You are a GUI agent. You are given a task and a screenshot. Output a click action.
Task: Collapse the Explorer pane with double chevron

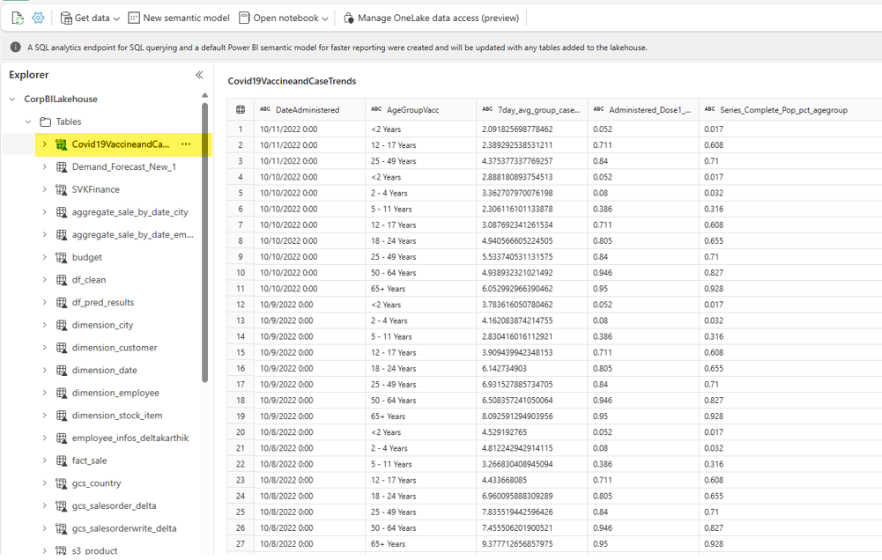coord(199,75)
